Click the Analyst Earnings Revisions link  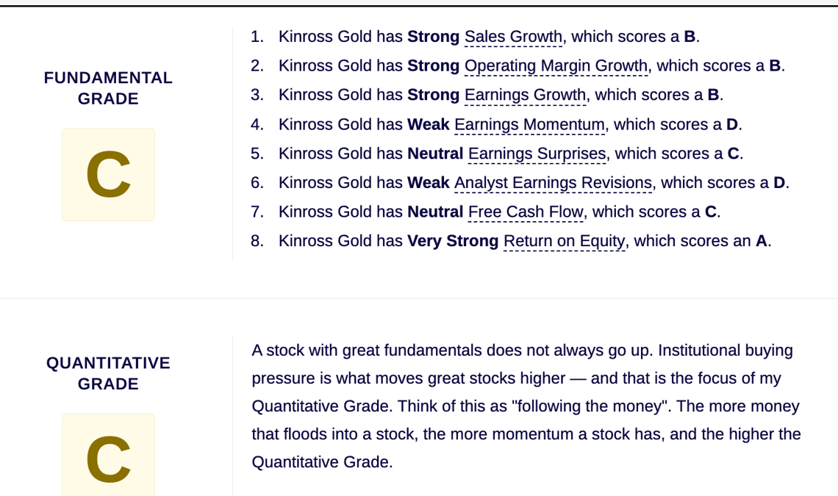pyautogui.click(x=553, y=183)
